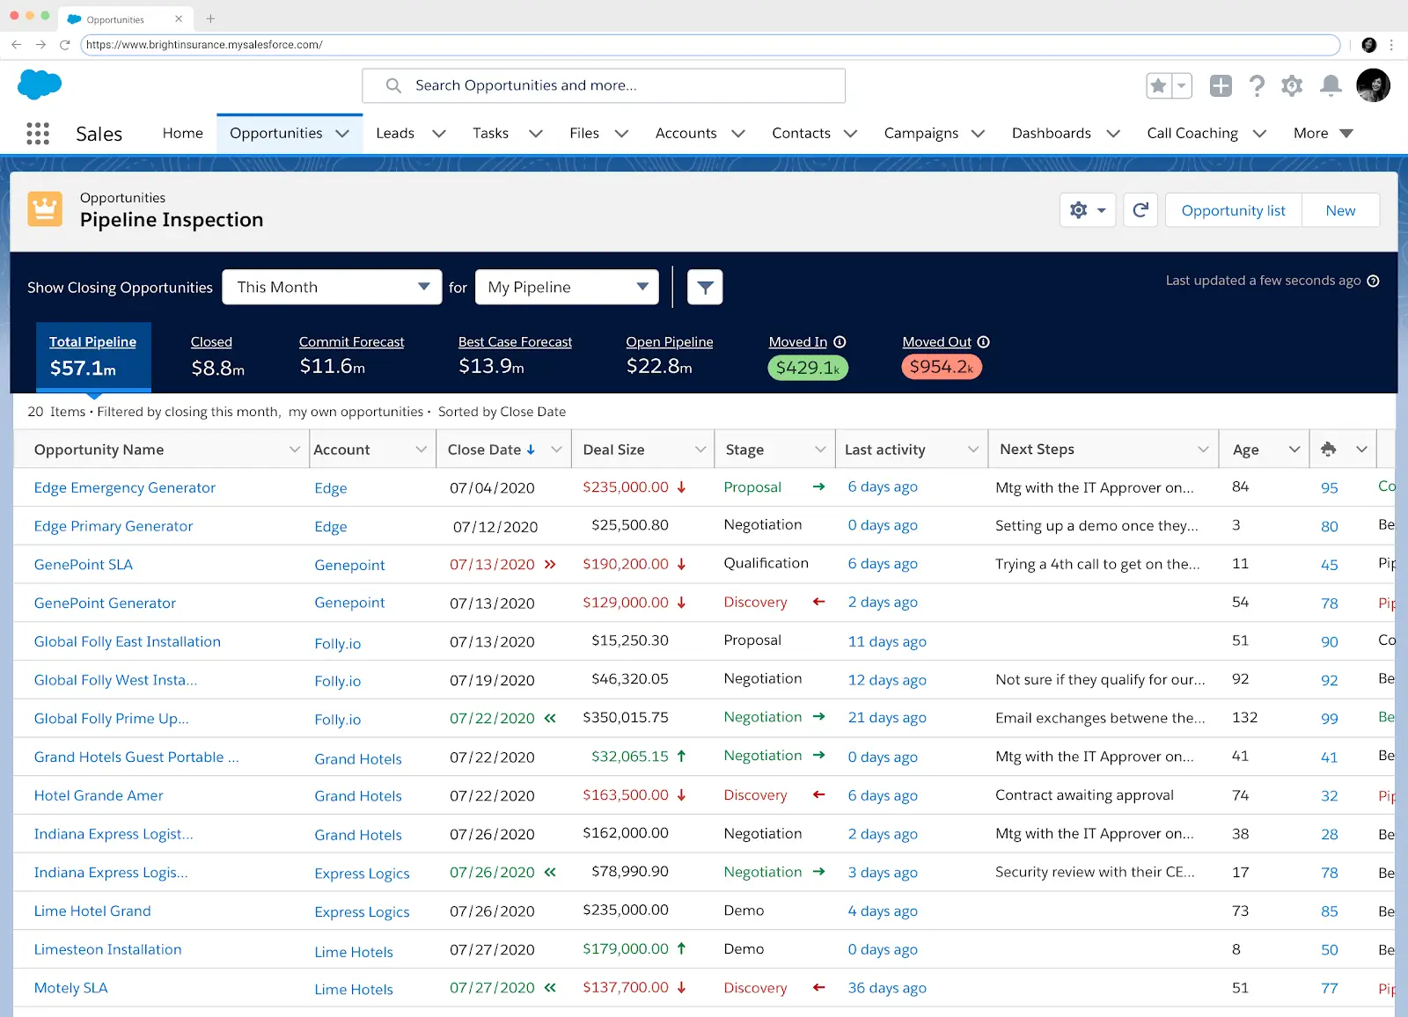
Task: Click the search magnifier icon
Action: pyautogui.click(x=392, y=85)
